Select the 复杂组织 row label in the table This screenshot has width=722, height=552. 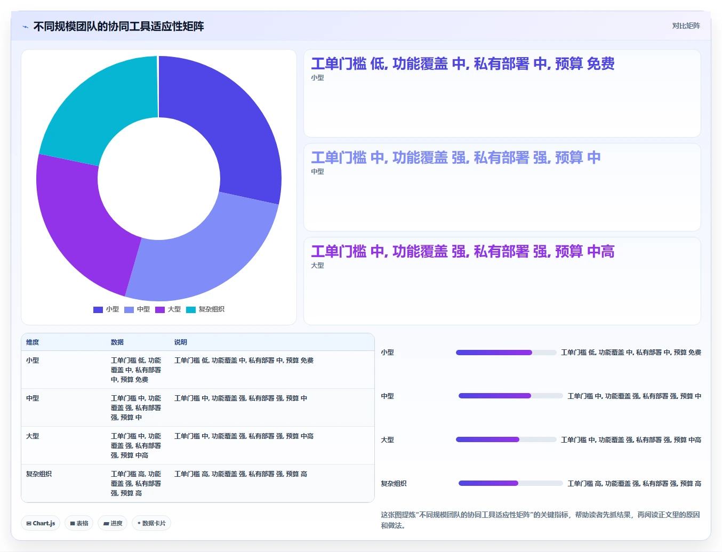(39, 474)
